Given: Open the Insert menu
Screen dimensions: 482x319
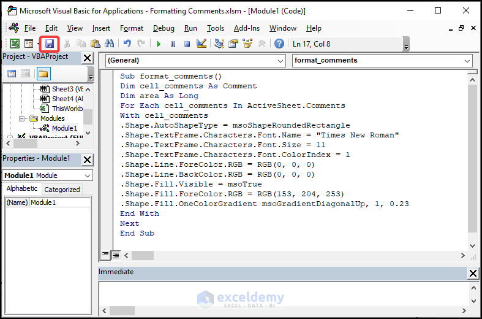Looking at the screenshot, I should [101, 28].
